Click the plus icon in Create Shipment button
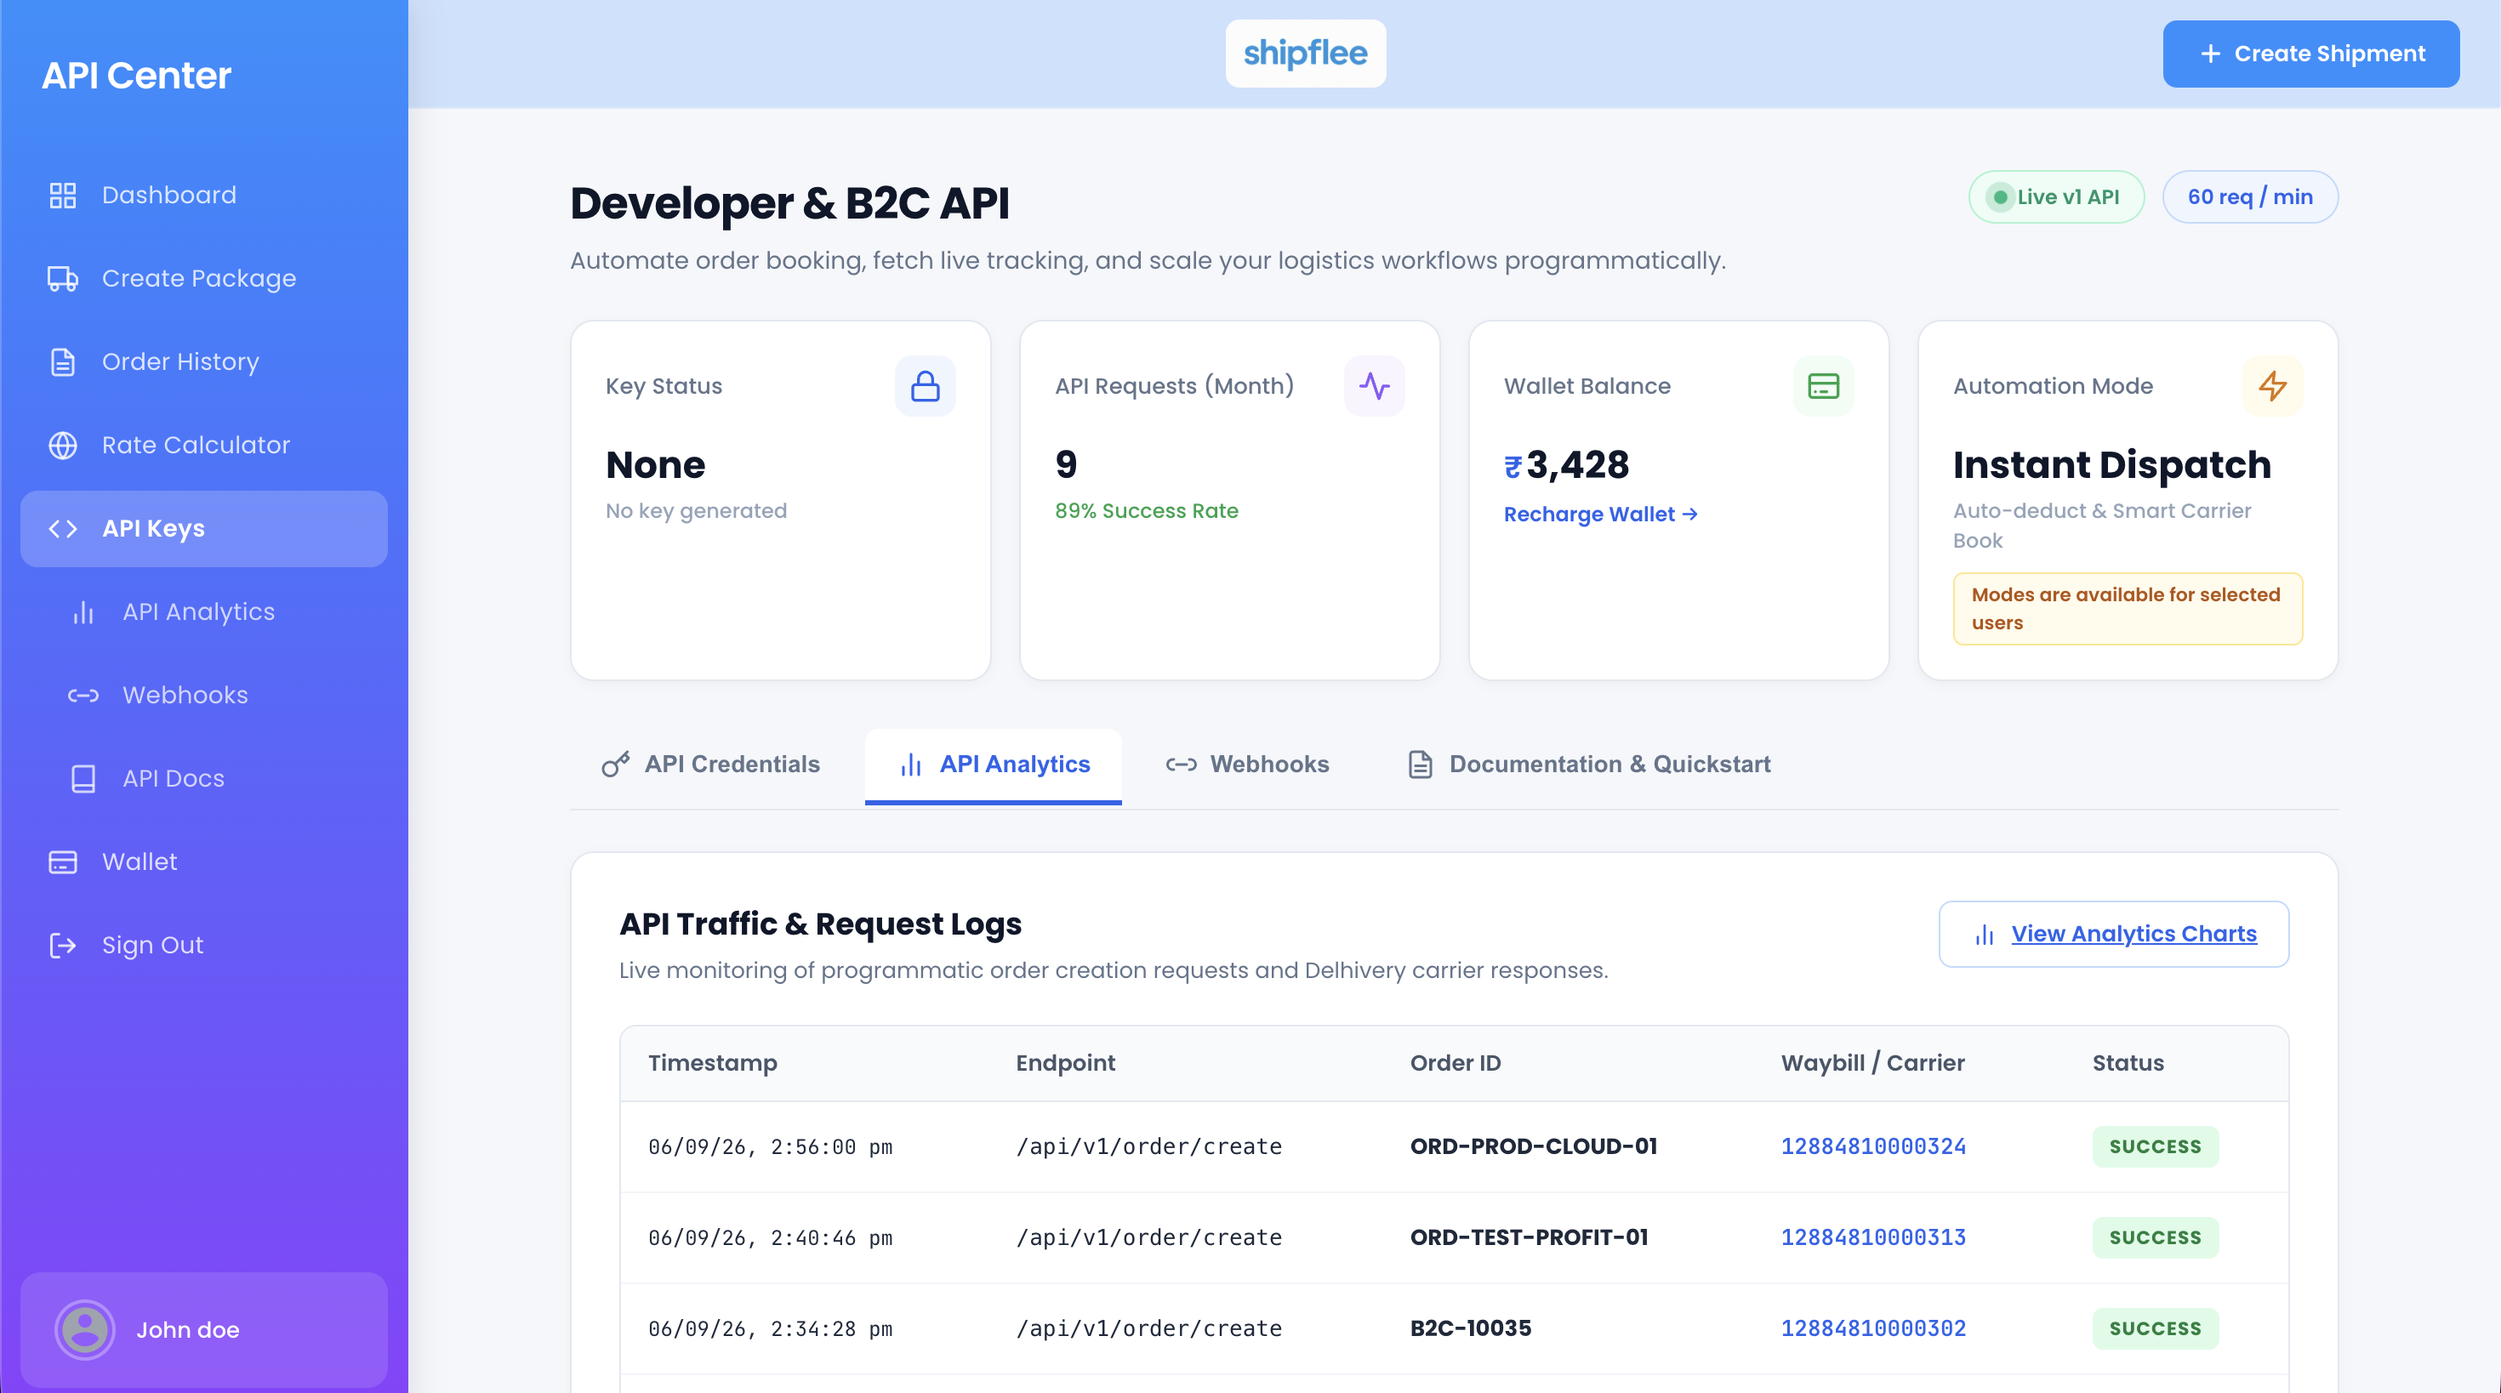The image size is (2501, 1393). 2211,54
